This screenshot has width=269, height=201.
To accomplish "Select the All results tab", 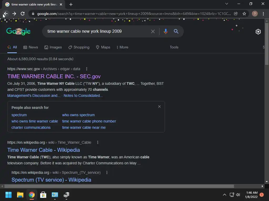I will (x=12, y=47).
